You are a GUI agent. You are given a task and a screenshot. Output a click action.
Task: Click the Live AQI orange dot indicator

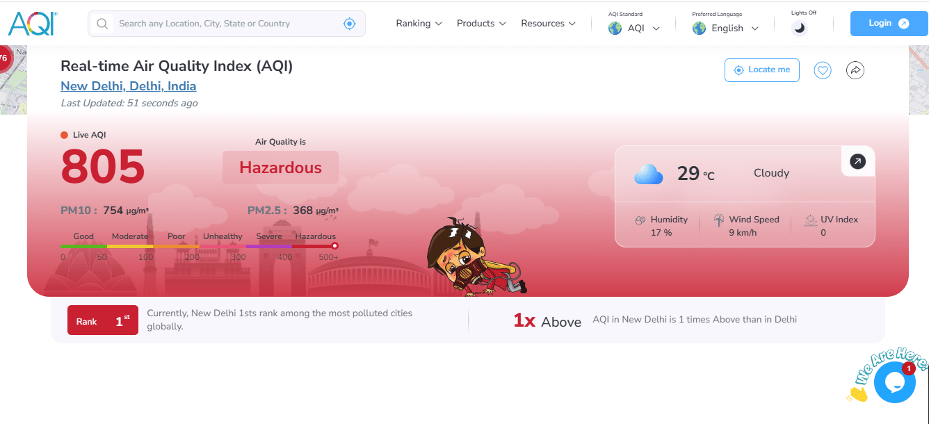[64, 136]
